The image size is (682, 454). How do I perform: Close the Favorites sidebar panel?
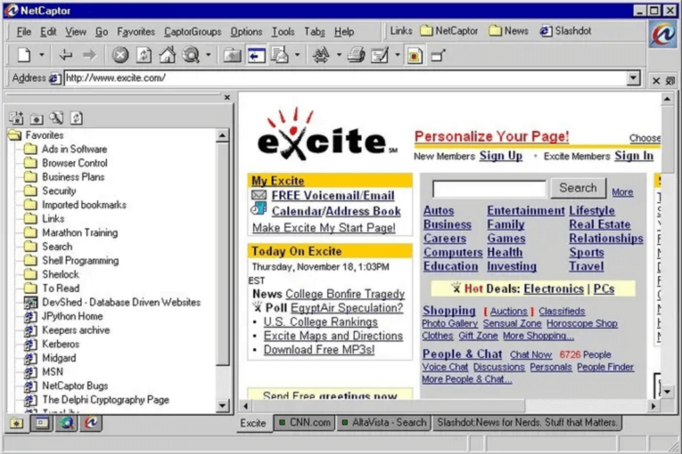(x=227, y=97)
